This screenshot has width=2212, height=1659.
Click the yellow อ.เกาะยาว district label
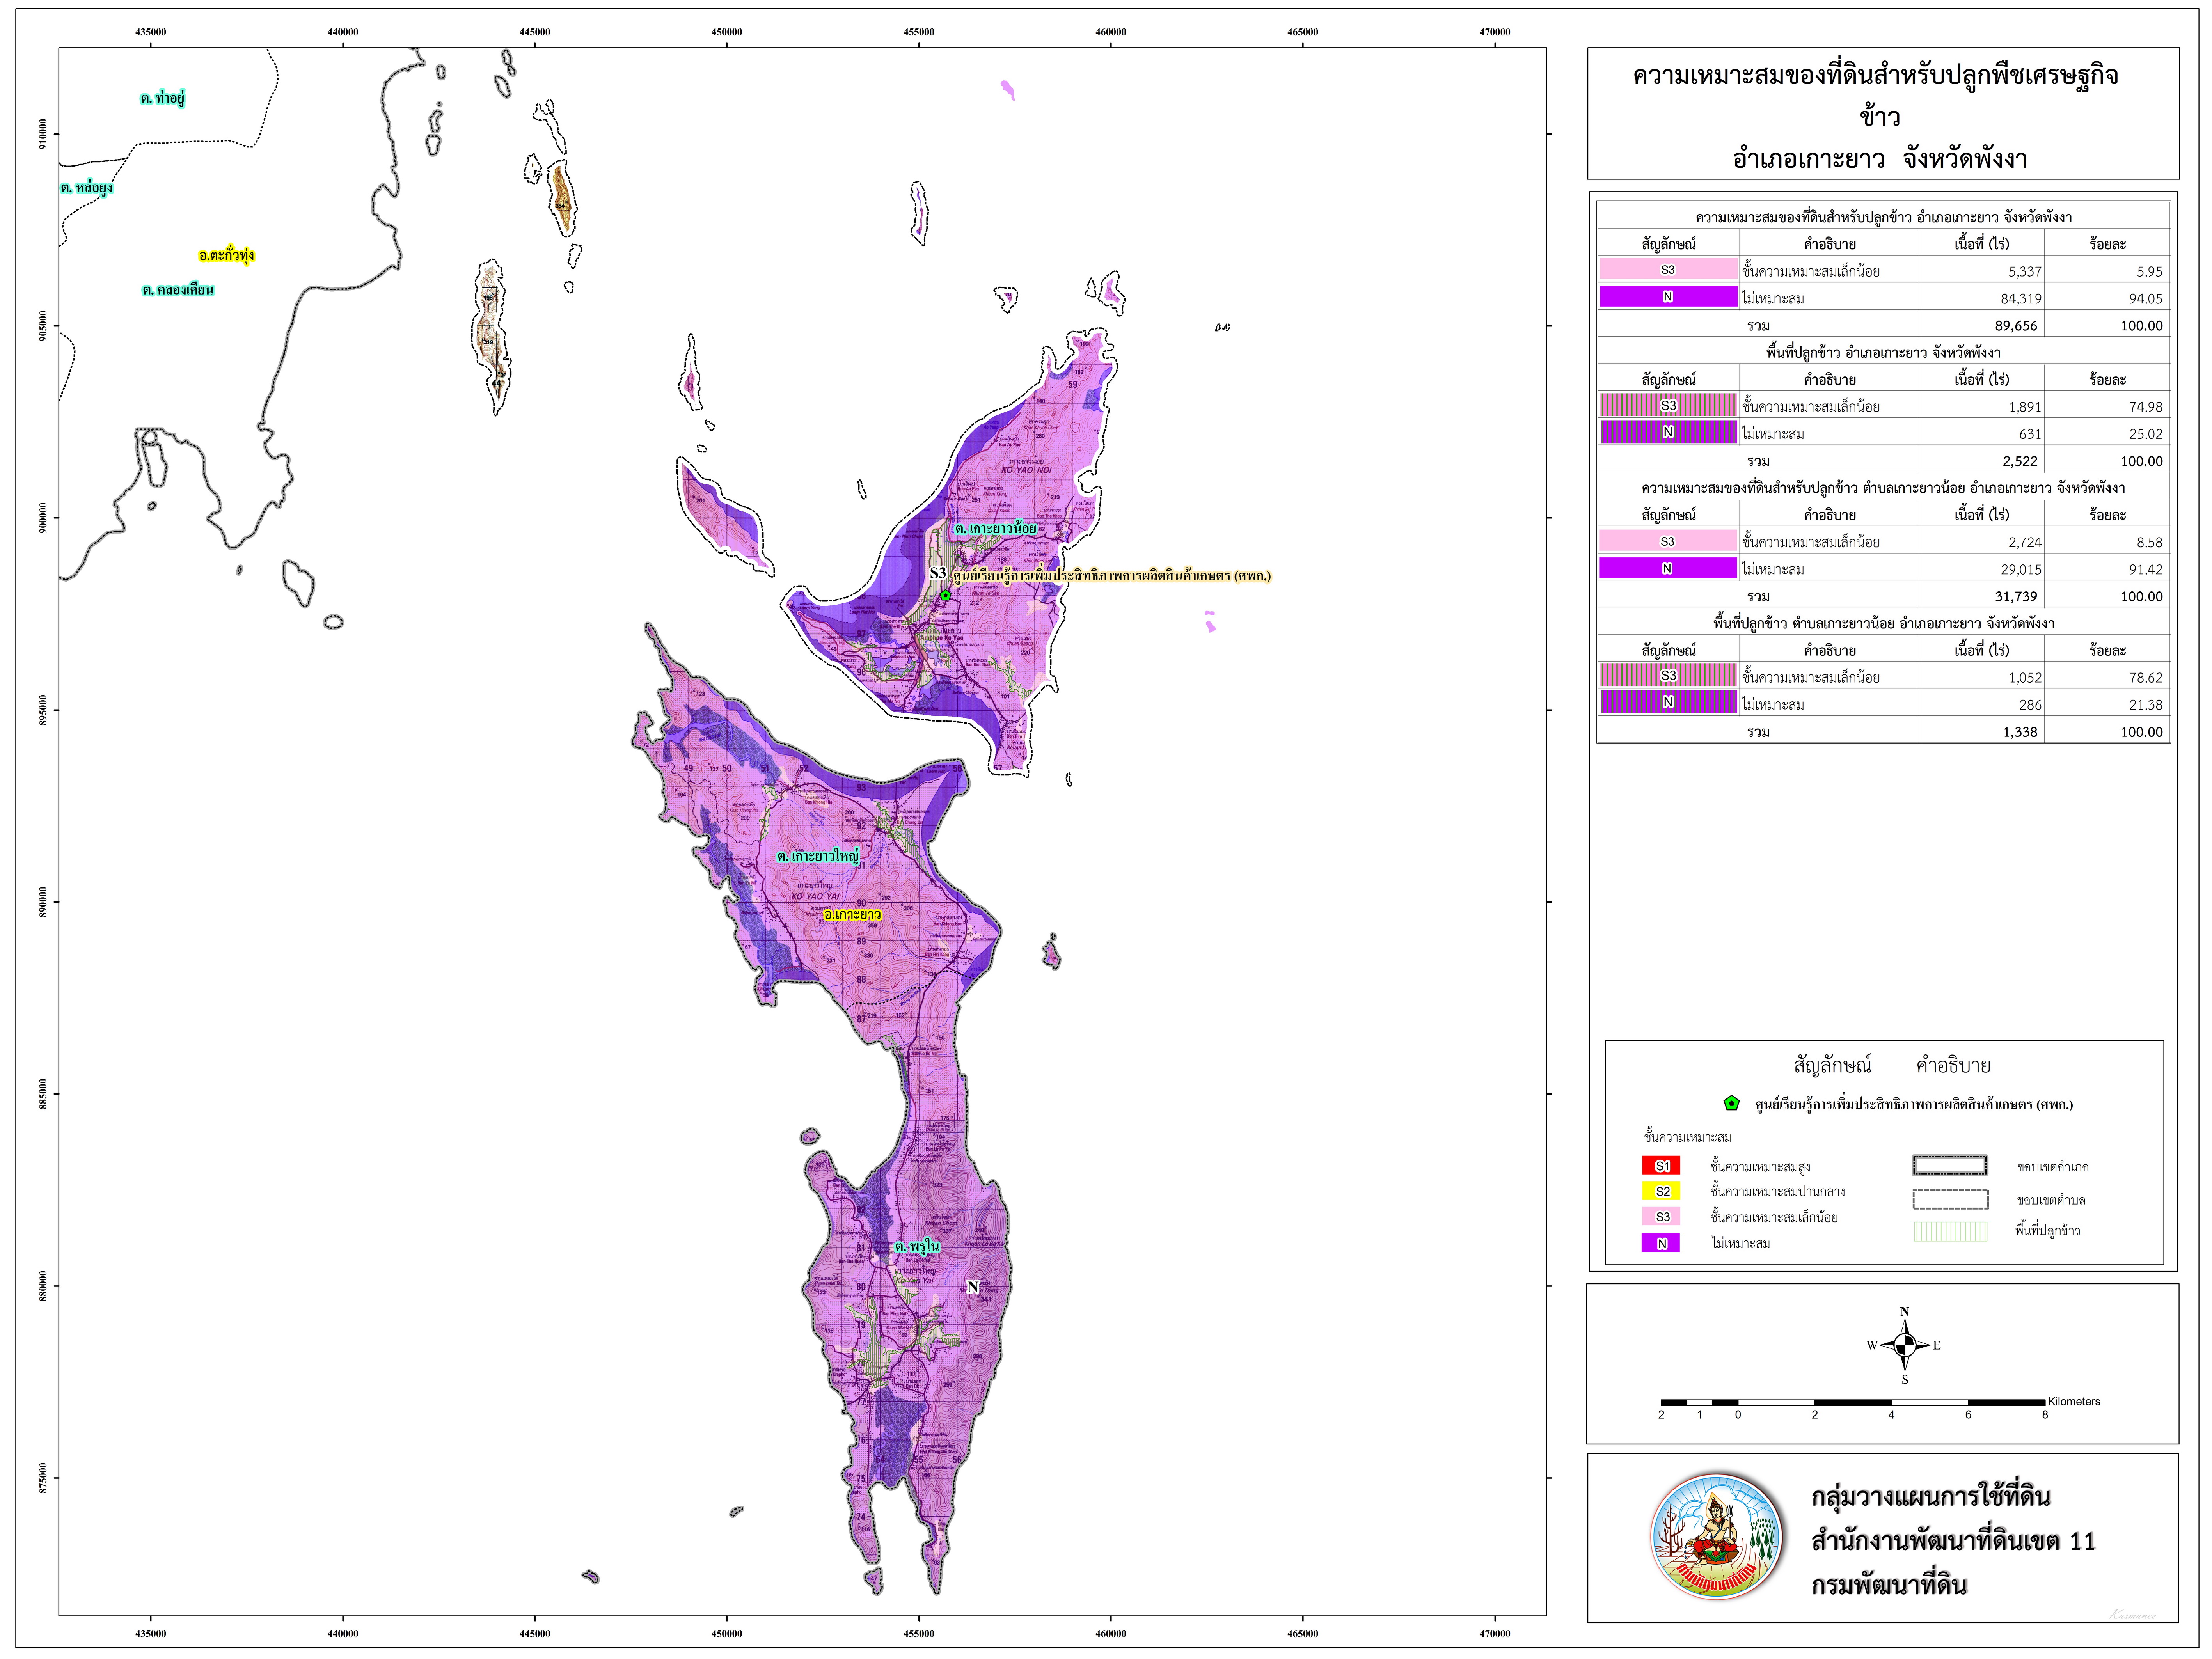coord(852,915)
